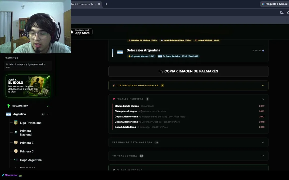The image size is (289, 180).
Task: Open the App Store download badge
Action: pos(82,32)
